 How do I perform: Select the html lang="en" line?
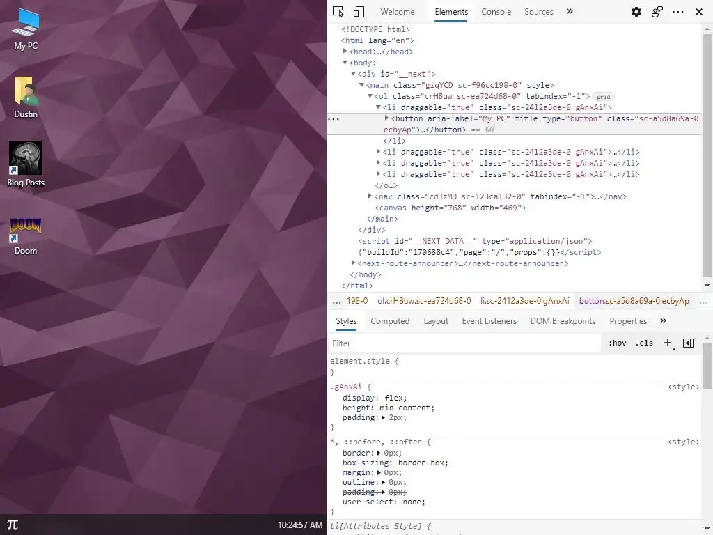[x=377, y=40]
